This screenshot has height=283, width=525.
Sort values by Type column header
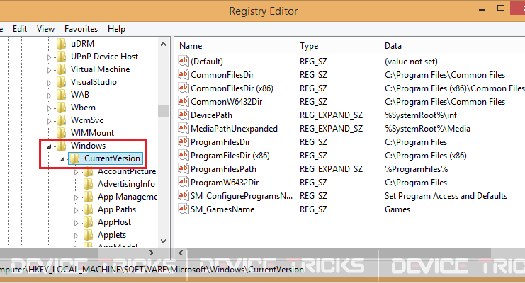click(337, 46)
